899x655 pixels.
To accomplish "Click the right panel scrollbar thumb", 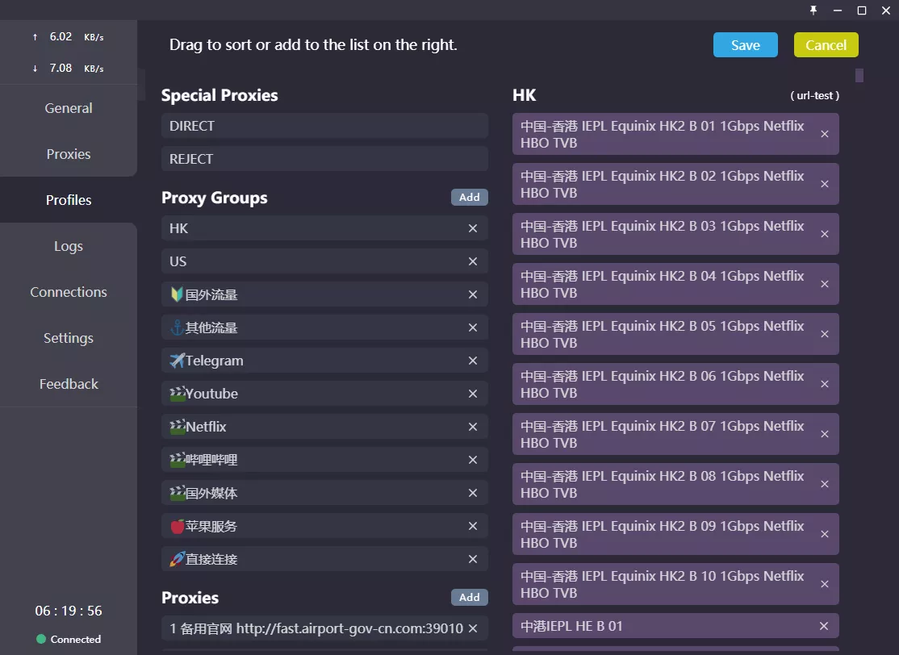I will tap(859, 76).
